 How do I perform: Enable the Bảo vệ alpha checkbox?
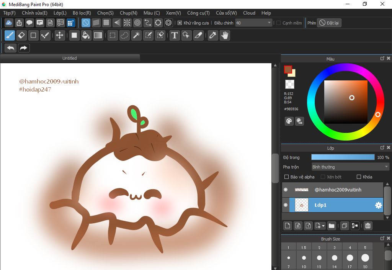(x=286, y=177)
